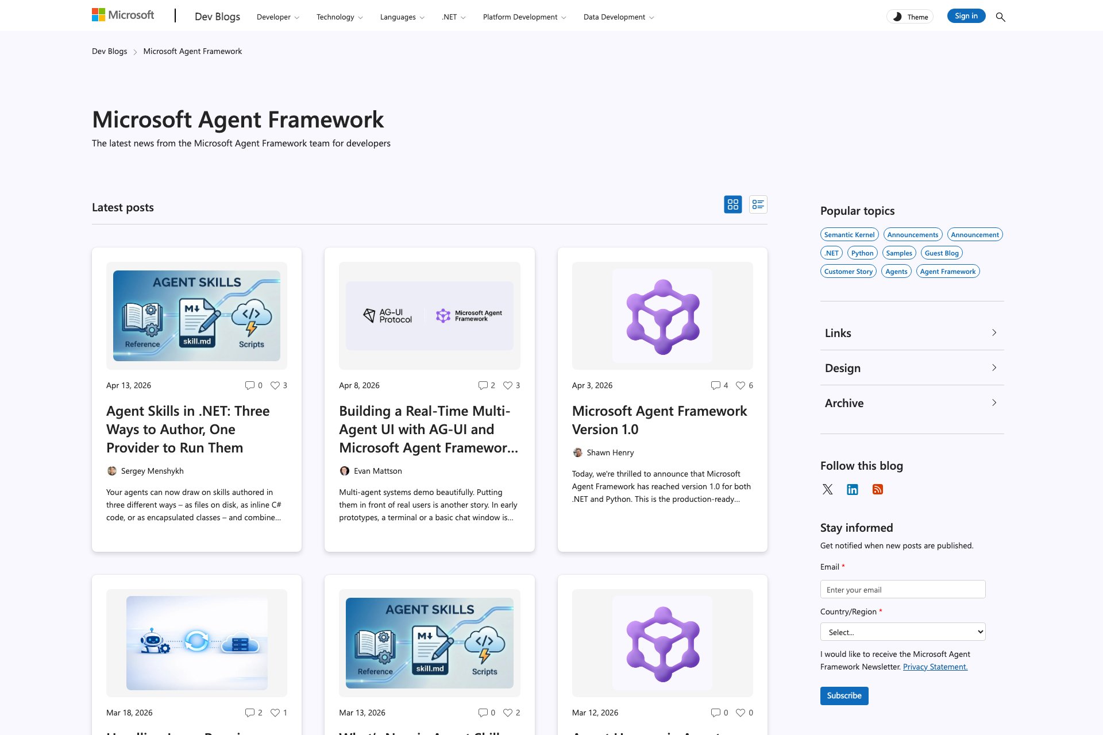Click the Subscribe button
Screen dimensions: 1103x735
pos(844,695)
